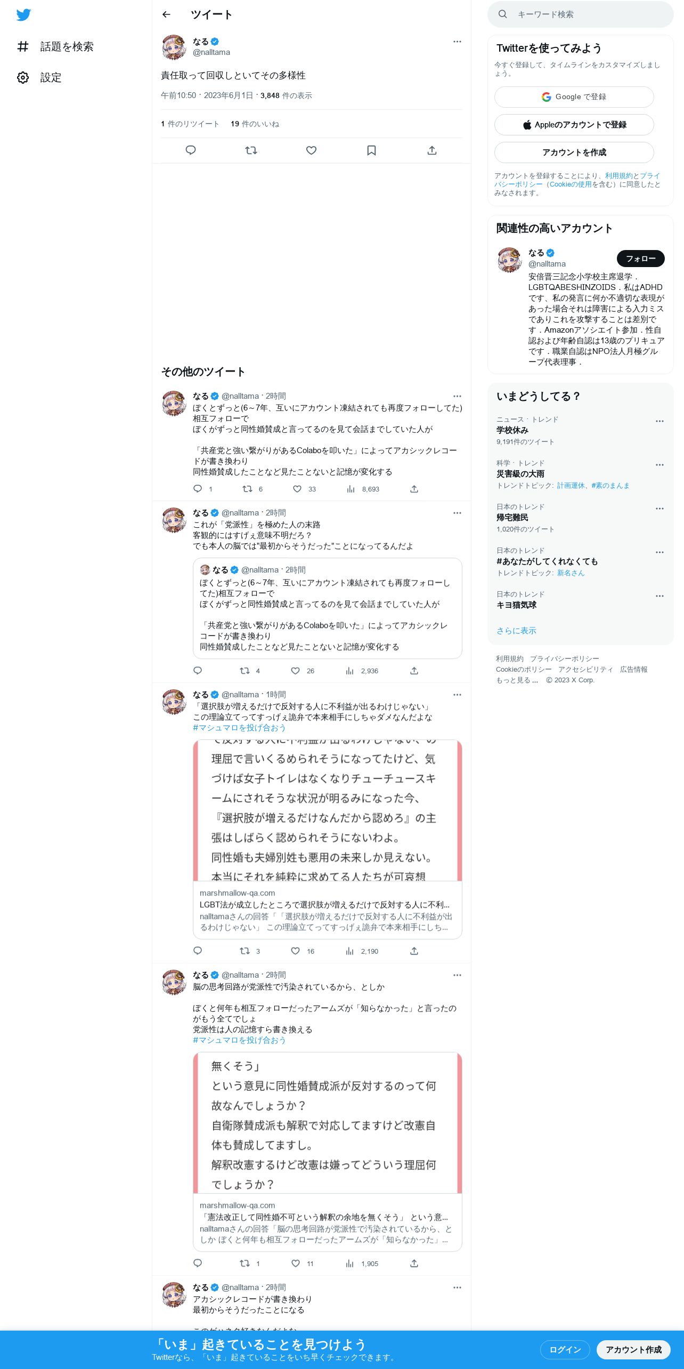This screenshot has height=1369, width=684.
Task: Click the さらに表示 link under trends
Action: pyautogui.click(x=516, y=631)
